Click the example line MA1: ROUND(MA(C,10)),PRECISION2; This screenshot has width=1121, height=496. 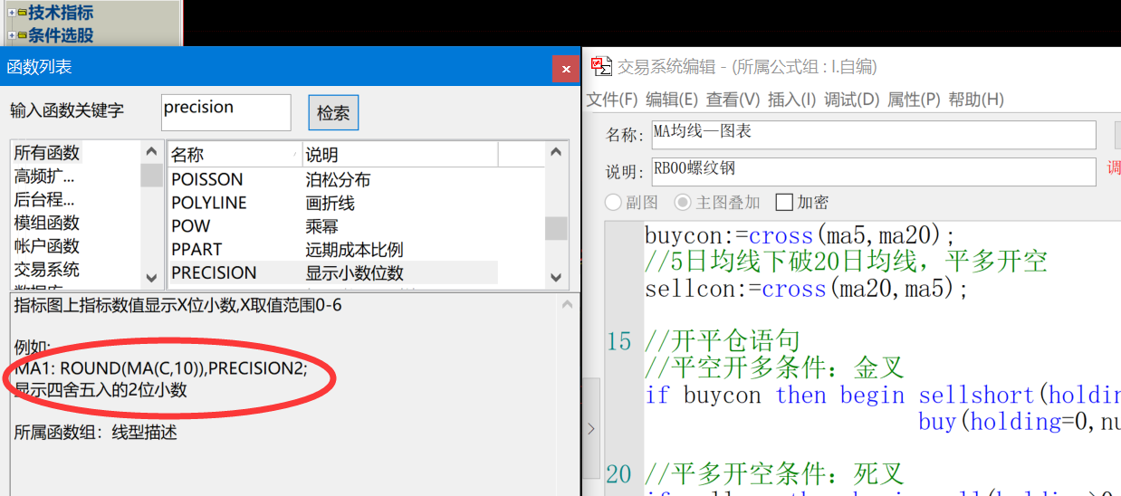tap(162, 368)
